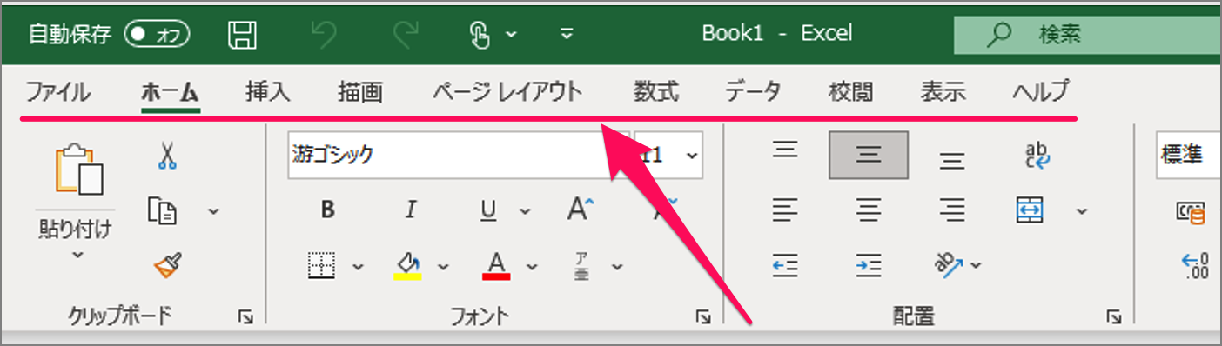Click the Align Right icon
This screenshot has width=1222, height=346.
click(953, 210)
